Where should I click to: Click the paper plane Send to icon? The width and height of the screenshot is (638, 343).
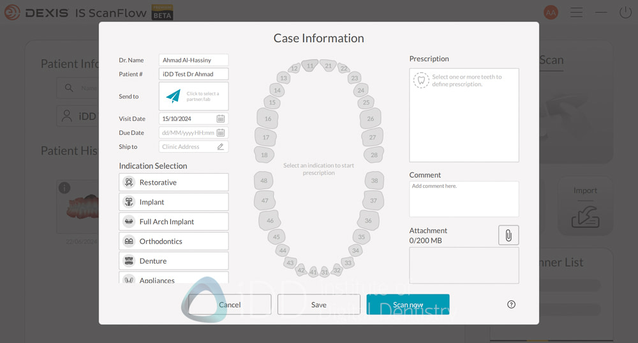click(x=174, y=96)
